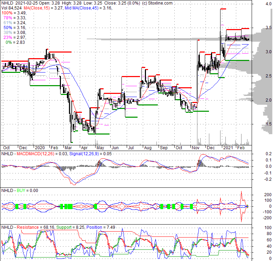Click the blue 'Mid MA(Close,45) = 3.16' label
Screen dimensions: 273x261
coord(88,8)
